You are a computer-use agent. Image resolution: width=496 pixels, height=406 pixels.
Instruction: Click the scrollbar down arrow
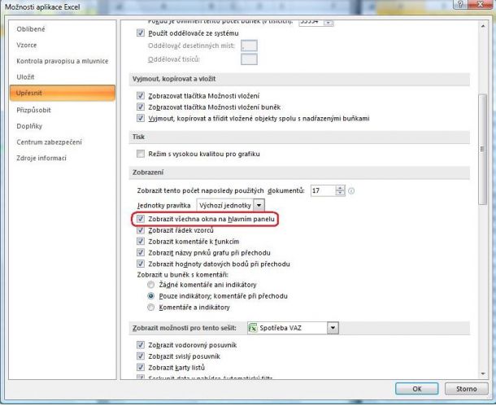pos(483,373)
